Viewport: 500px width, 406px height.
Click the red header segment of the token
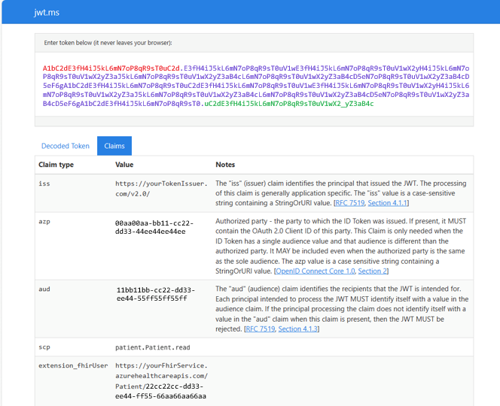click(x=111, y=68)
